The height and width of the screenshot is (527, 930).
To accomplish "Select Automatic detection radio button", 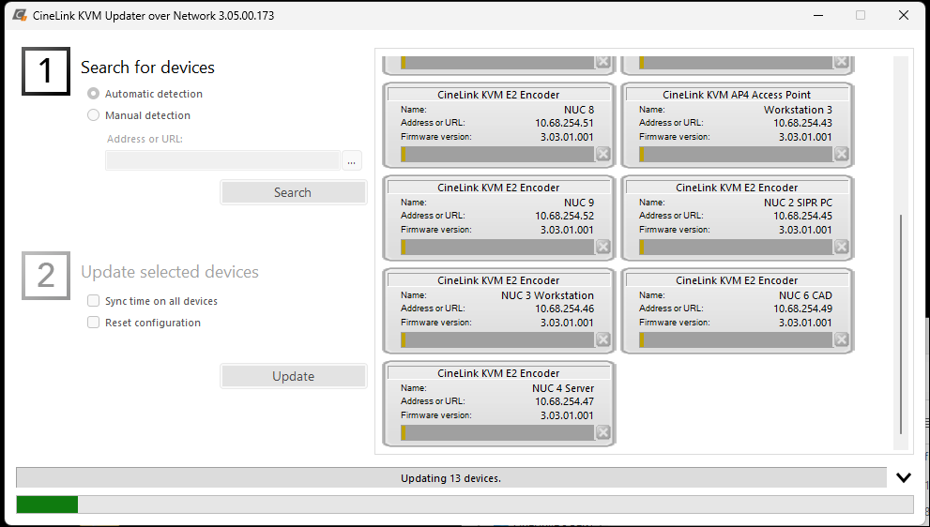I will 93,94.
